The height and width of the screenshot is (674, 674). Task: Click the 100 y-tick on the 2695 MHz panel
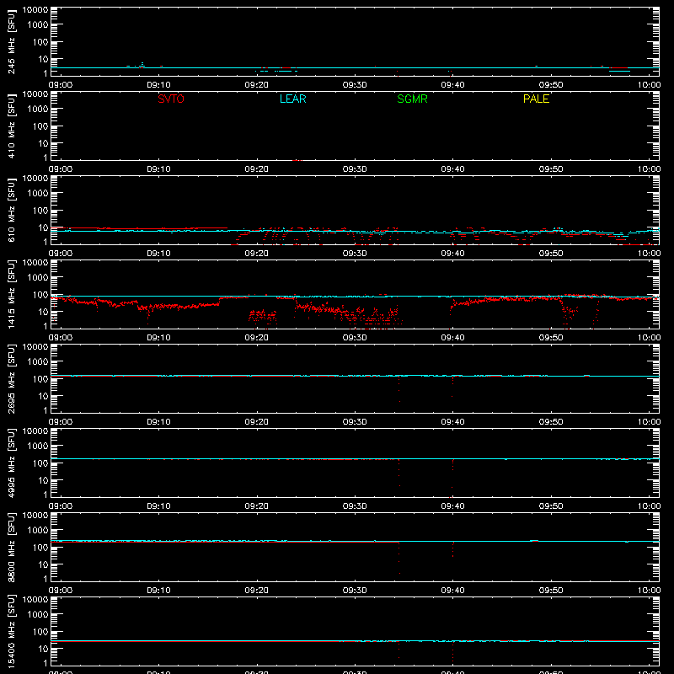click(x=40, y=378)
